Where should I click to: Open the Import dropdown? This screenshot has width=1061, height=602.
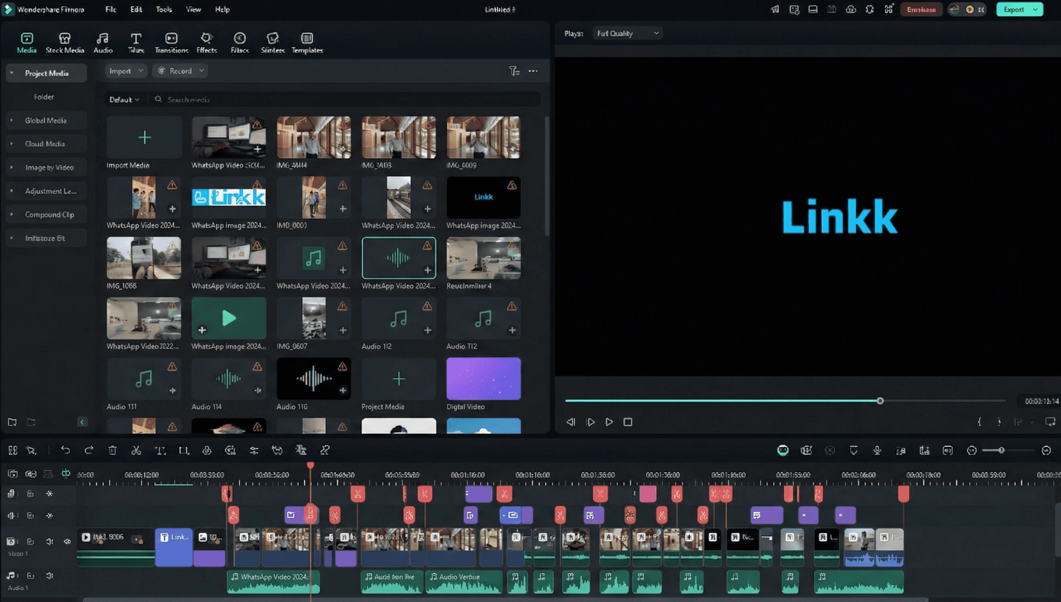pos(126,71)
